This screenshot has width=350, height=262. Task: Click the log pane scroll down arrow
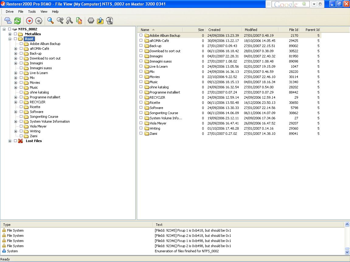point(347,252)
